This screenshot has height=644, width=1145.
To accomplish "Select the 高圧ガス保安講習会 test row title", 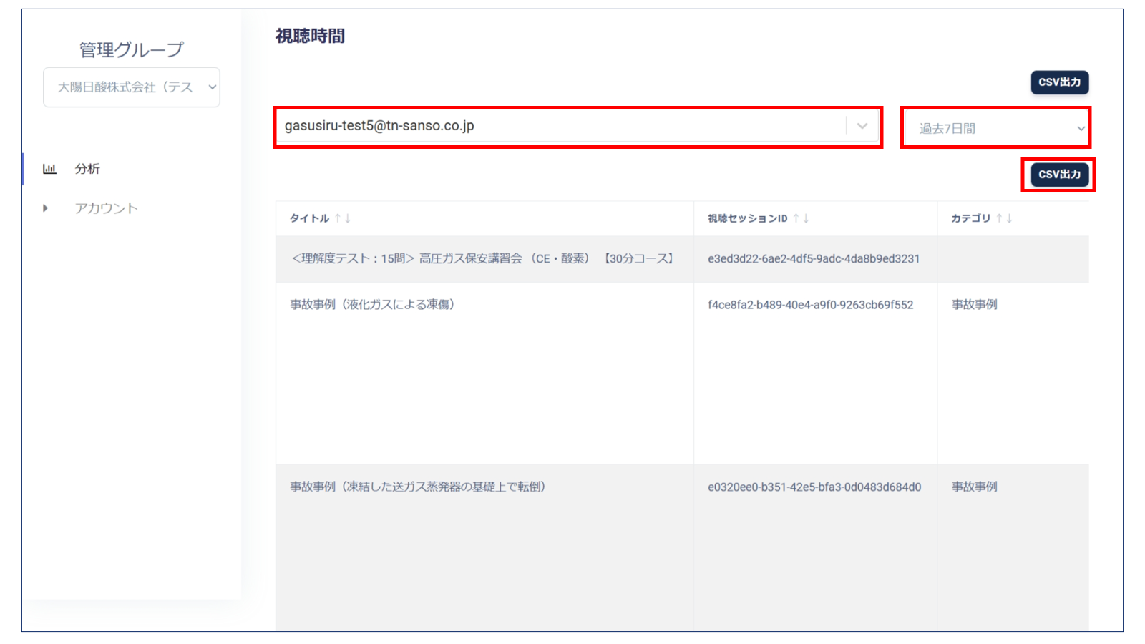I will coord(483,259).
